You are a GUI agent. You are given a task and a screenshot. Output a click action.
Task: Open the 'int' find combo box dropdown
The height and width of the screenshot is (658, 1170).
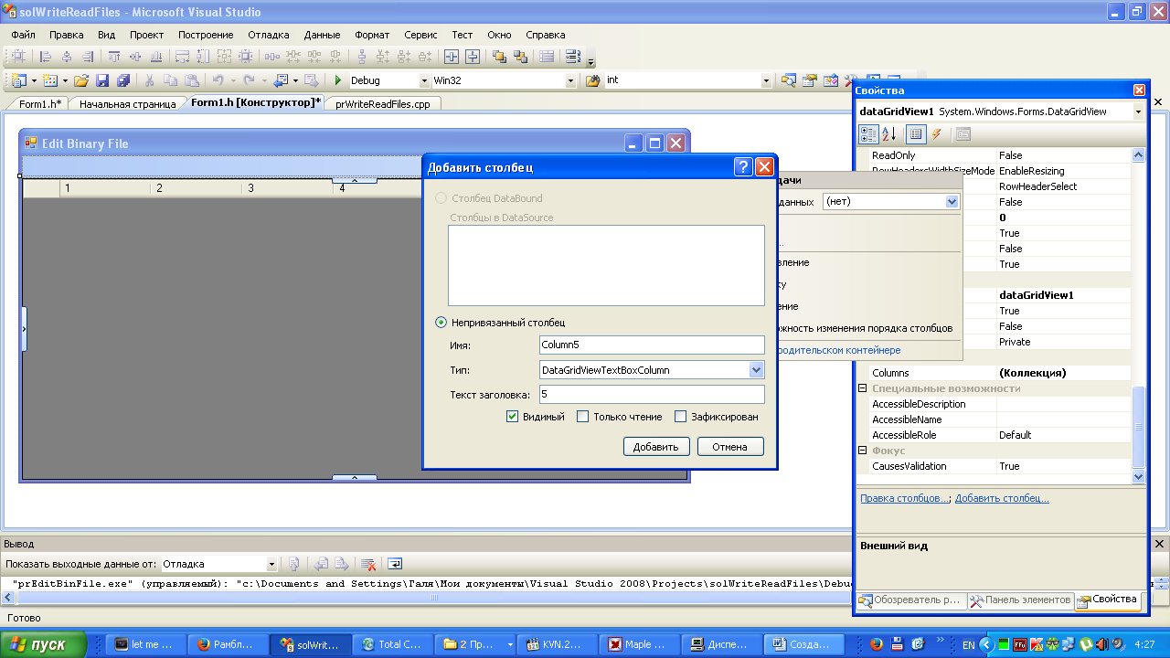click(766, 80)
